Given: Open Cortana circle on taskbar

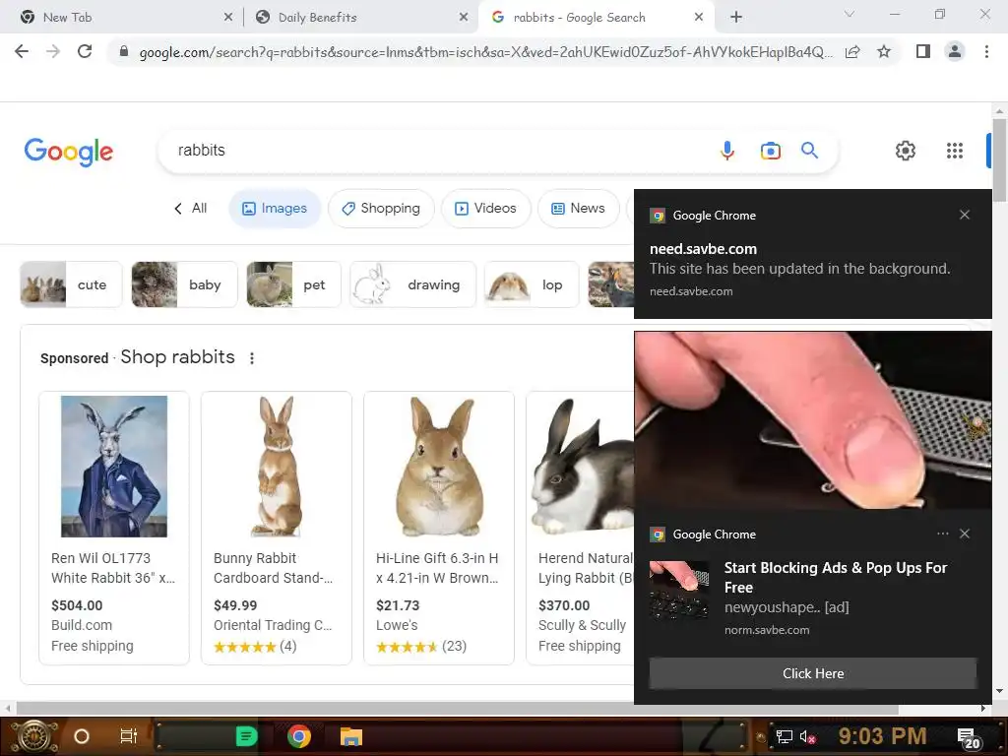Looking at the screenshot, I should click(x=81, y=736).
